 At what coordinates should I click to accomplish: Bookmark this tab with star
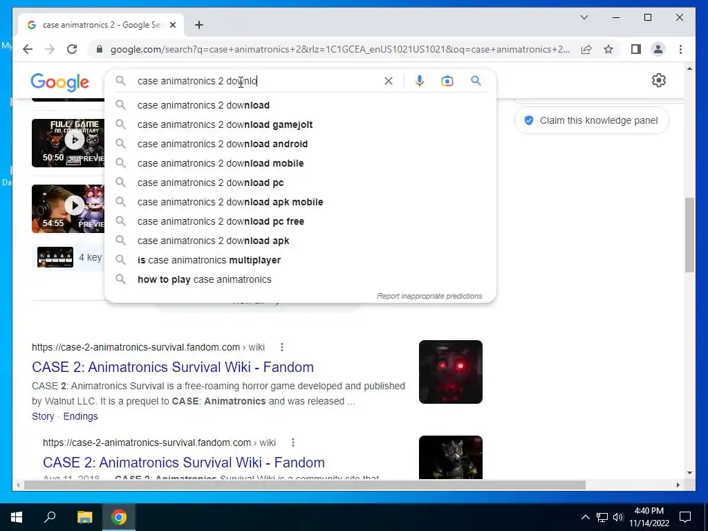click(x=608, y=49)
